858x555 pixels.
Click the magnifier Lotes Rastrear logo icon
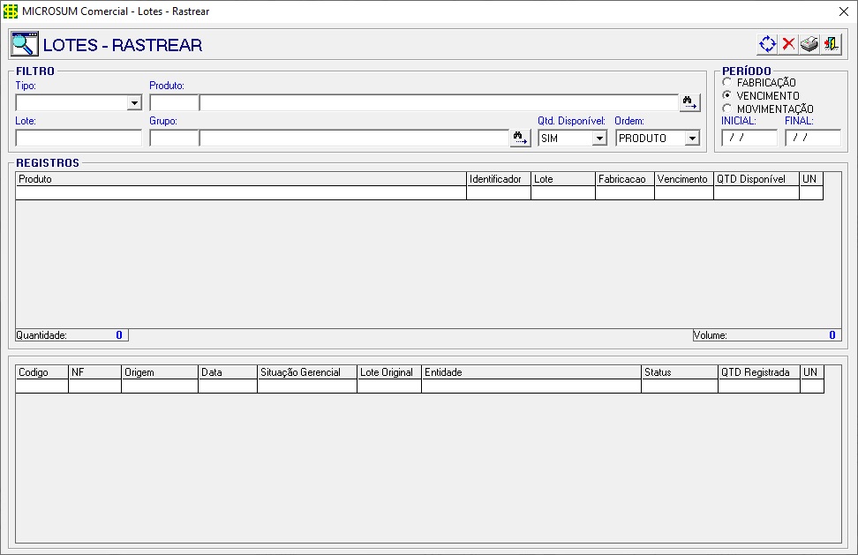(25, 44)
